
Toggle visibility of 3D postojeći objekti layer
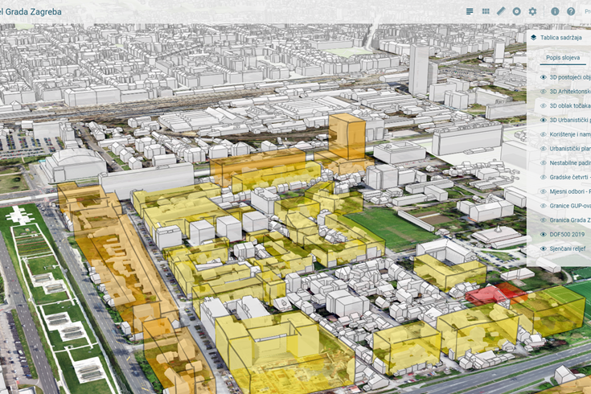coord(543,78)
